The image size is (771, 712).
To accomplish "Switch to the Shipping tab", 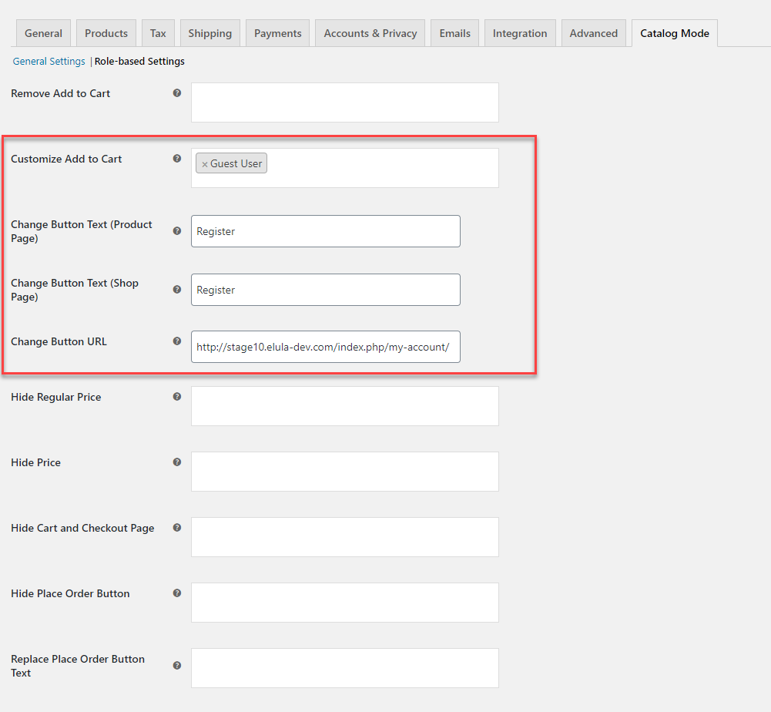I will click(210, 33).
